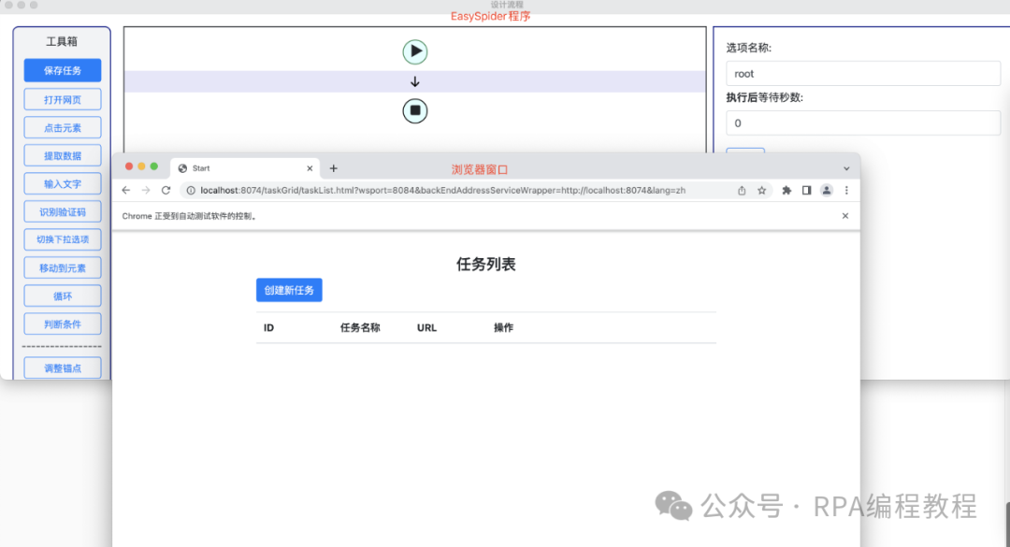Click 提取数据 in the toolbox
Screen dimensions: 1010x547
tap(63, 156)
